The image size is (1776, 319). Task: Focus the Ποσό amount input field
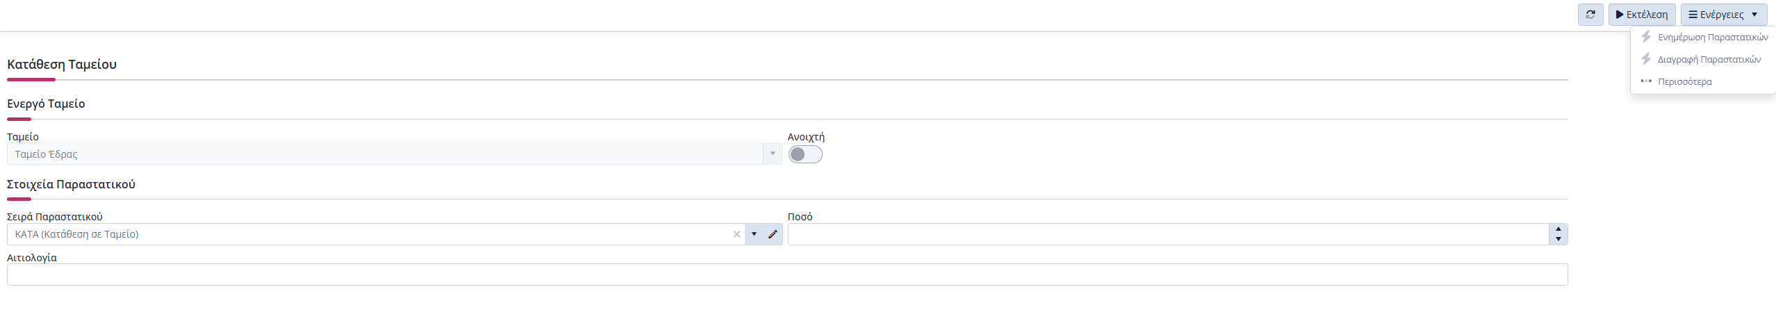pos(1168,234)
